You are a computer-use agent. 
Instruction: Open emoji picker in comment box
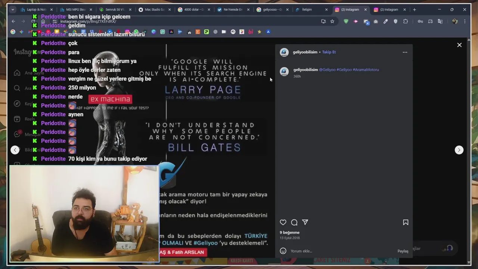(283, 251)
